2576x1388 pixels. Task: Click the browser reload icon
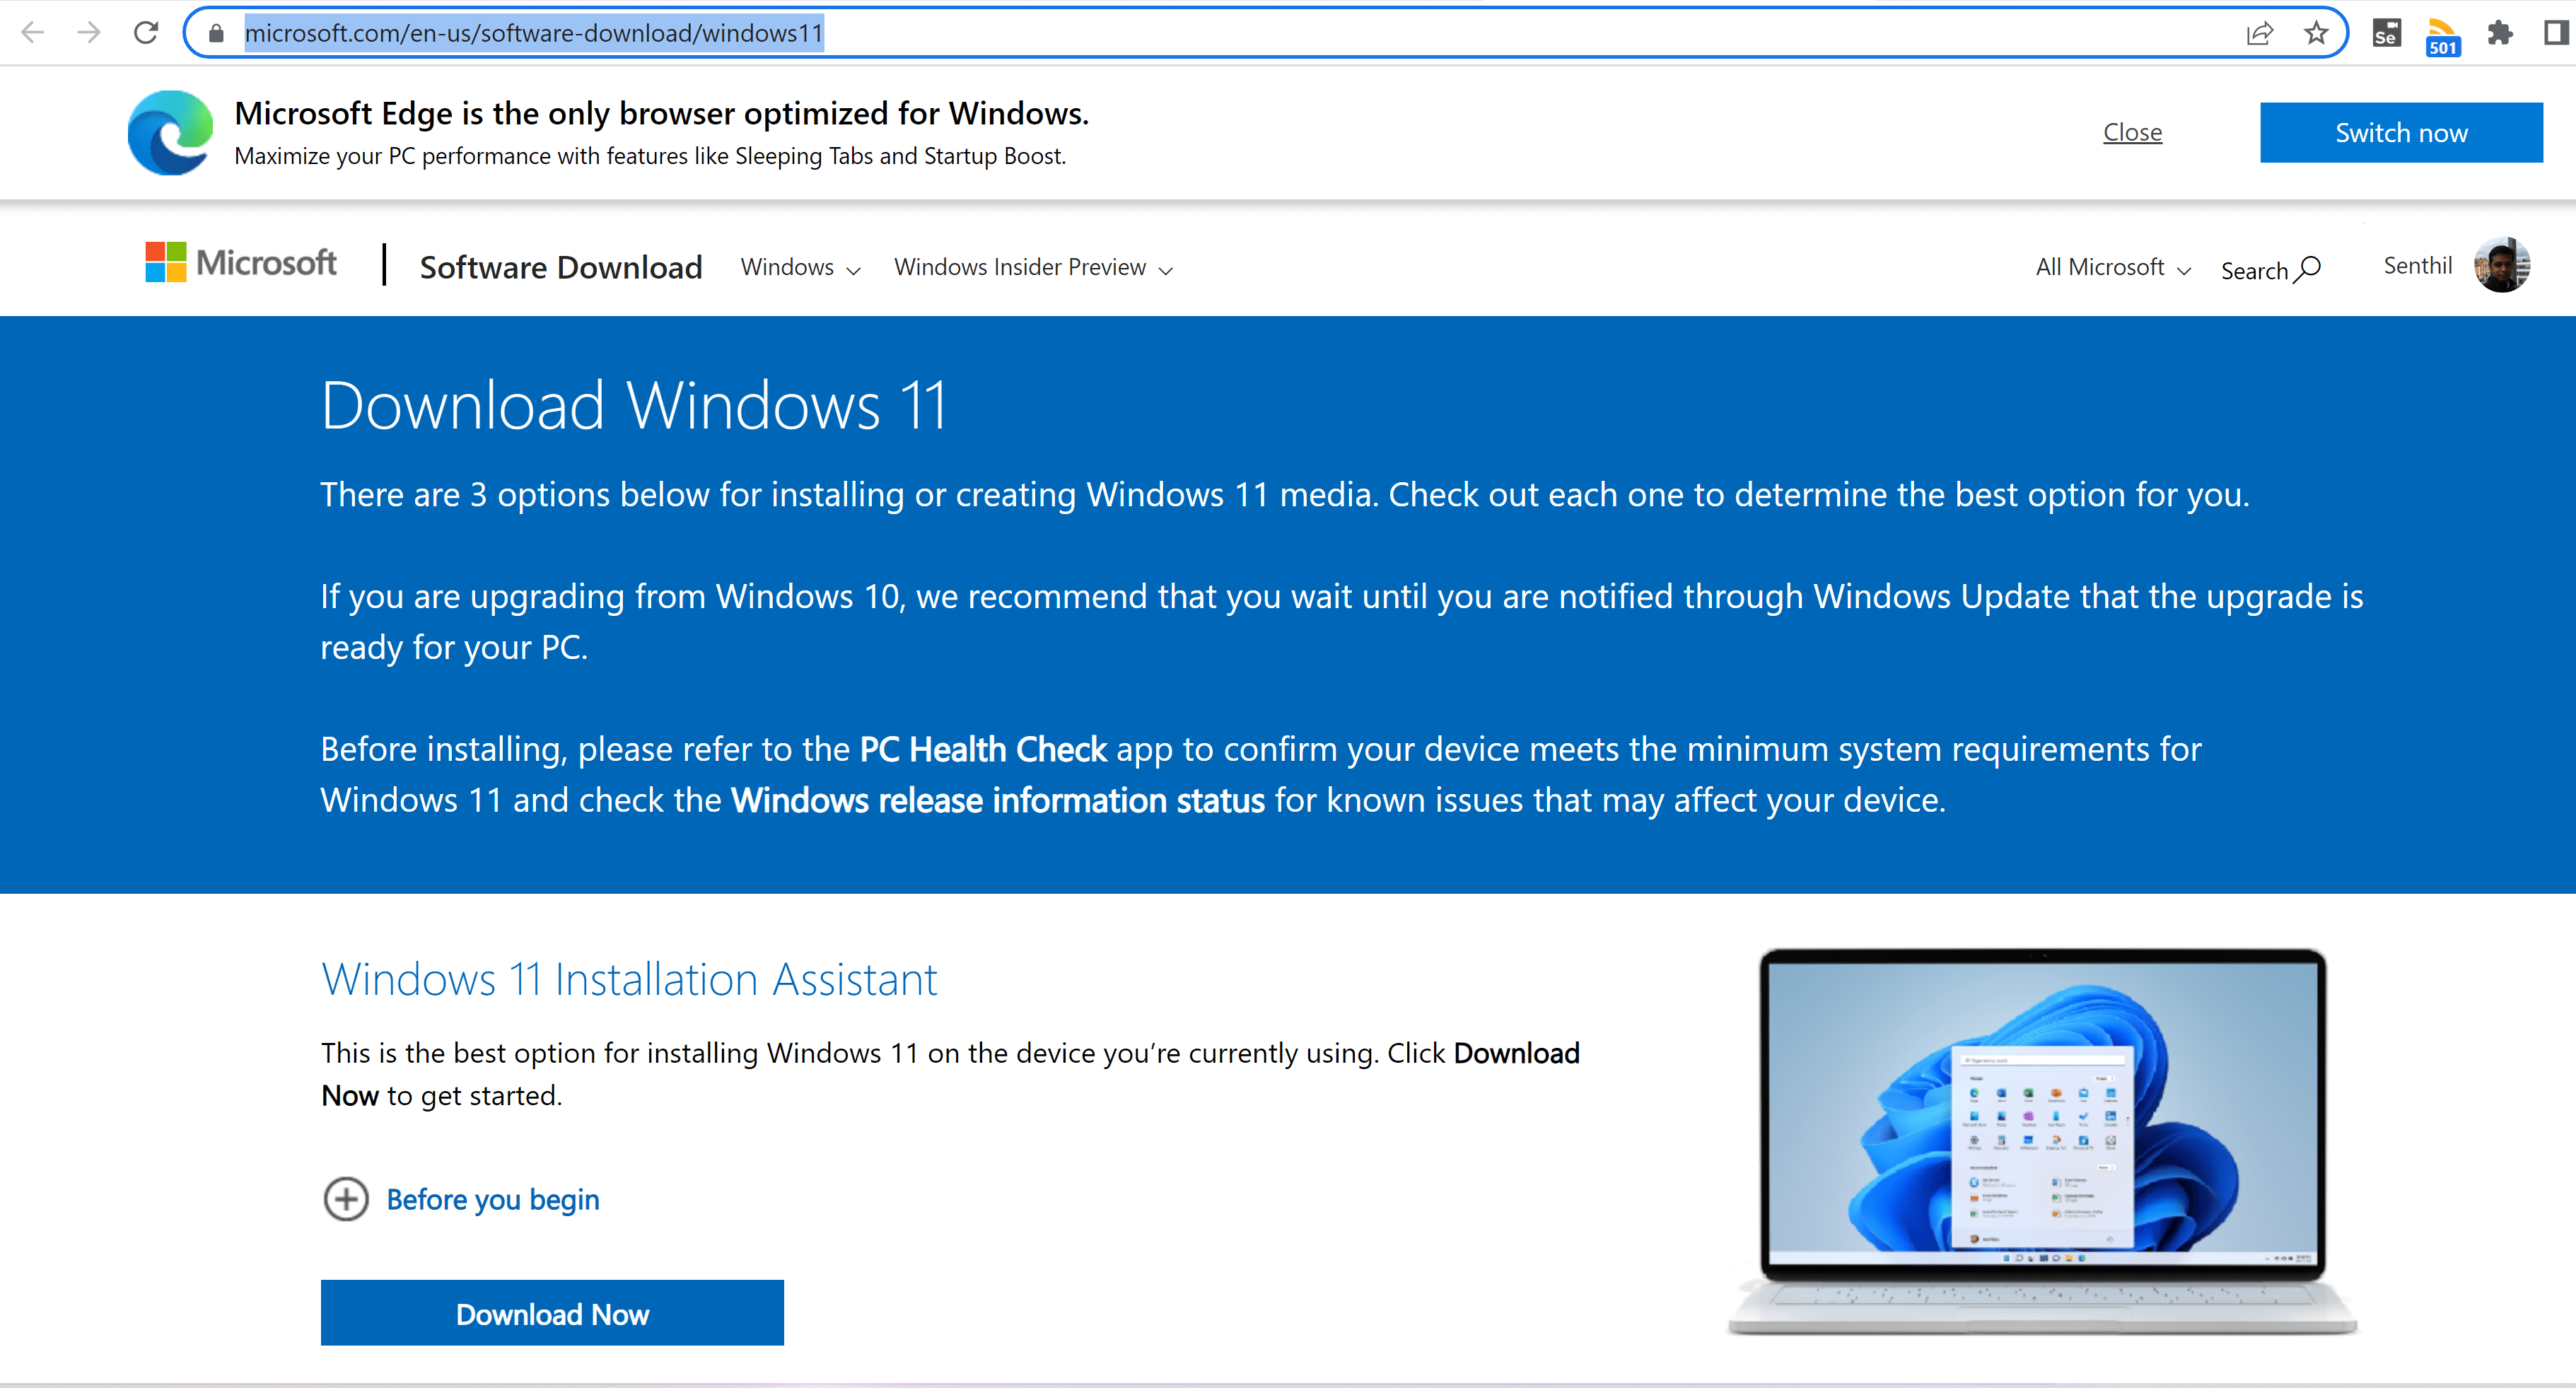click(x=146, y=31)
